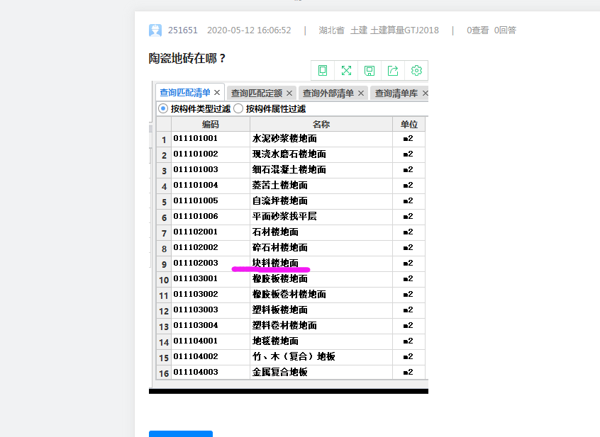
Task: Select row 地毯楼地面
Action: click(291, 342)
